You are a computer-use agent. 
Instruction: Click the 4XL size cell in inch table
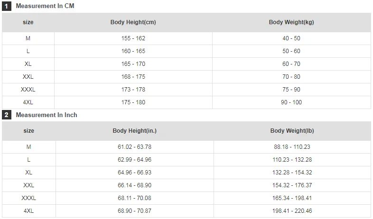(x=28, y=211)
